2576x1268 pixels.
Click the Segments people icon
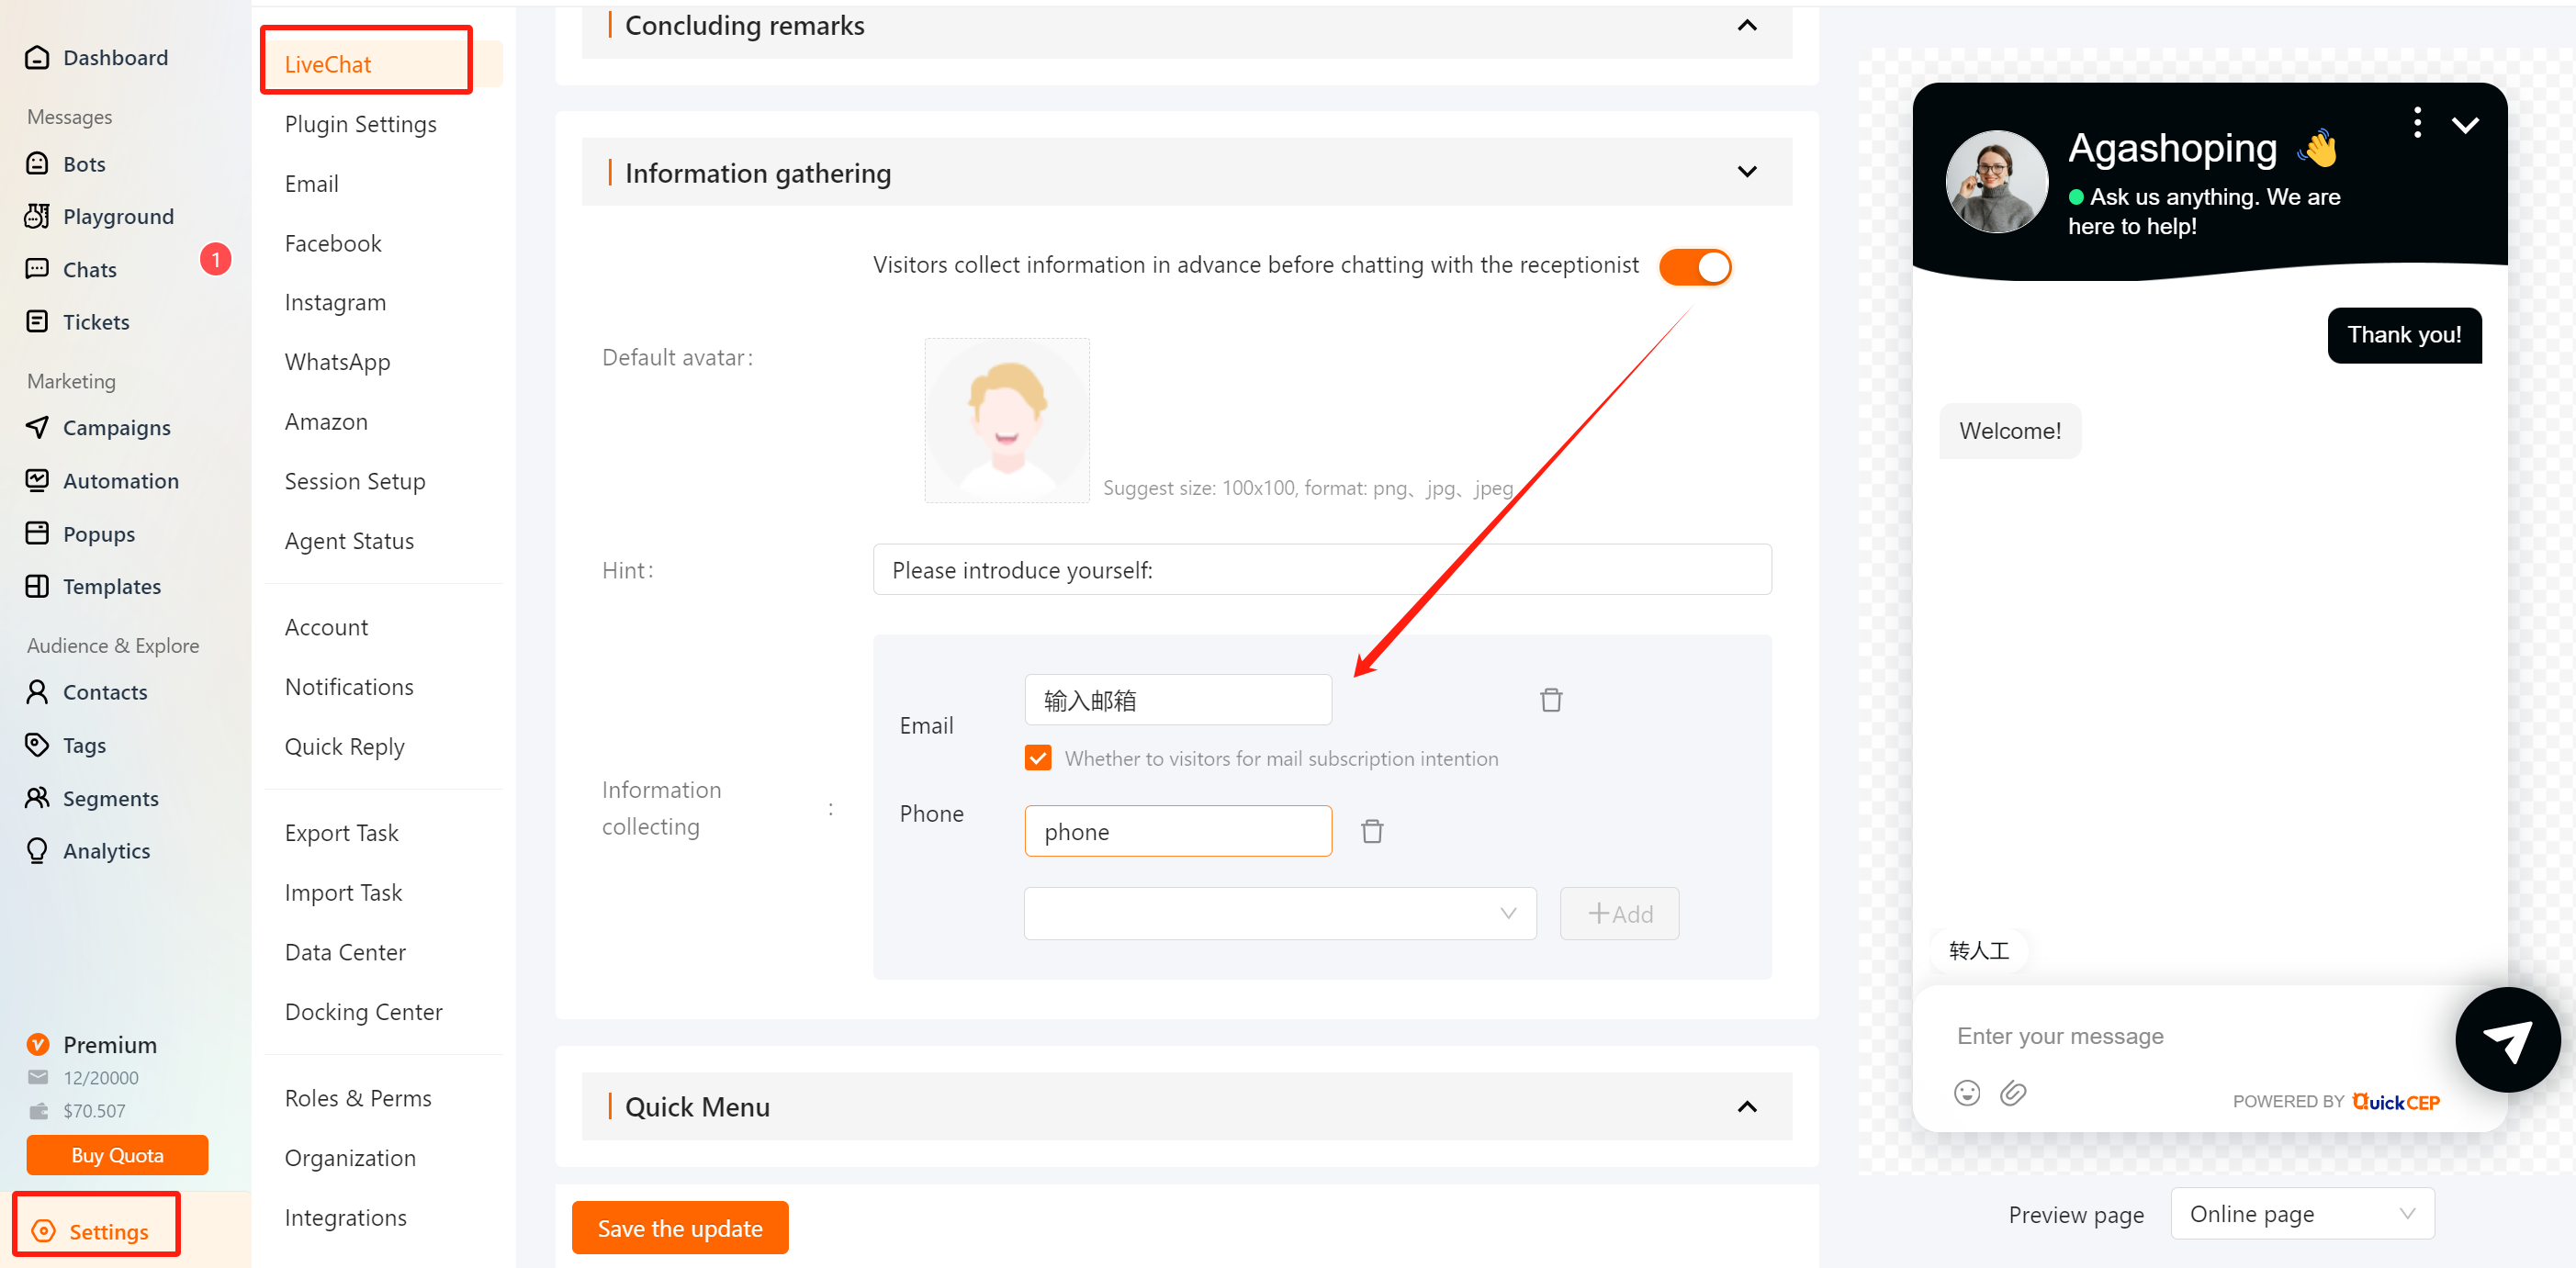point(37,798)
